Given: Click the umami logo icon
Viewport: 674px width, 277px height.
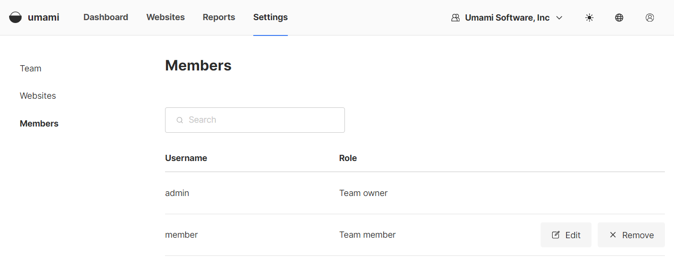Looking at the screenshot, I should tap(15, 18).
